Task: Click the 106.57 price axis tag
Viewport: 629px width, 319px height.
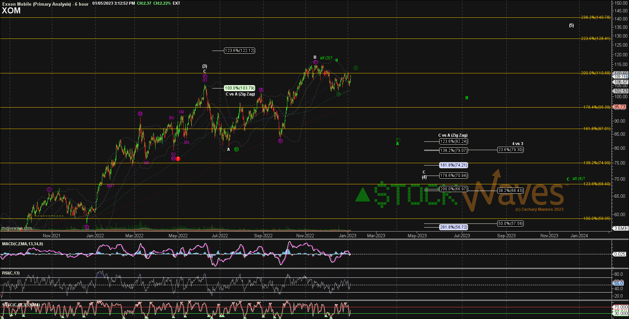Action: pyautogui.click(x=620, y=82)
